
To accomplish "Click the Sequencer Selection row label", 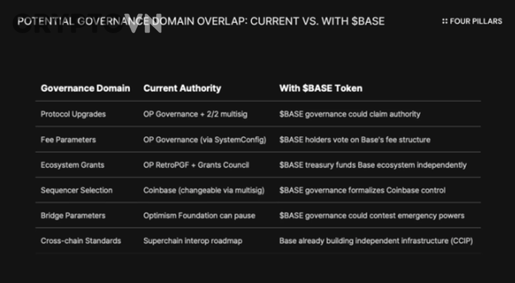I will (77, 190).
